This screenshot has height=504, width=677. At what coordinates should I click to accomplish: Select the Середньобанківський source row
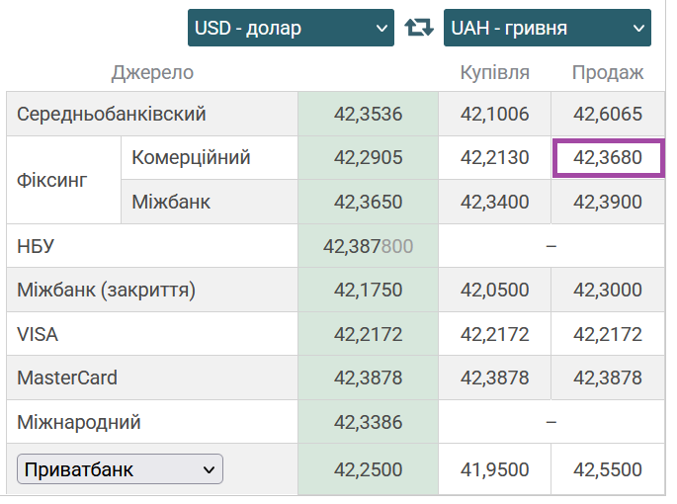tap(112, 114)
